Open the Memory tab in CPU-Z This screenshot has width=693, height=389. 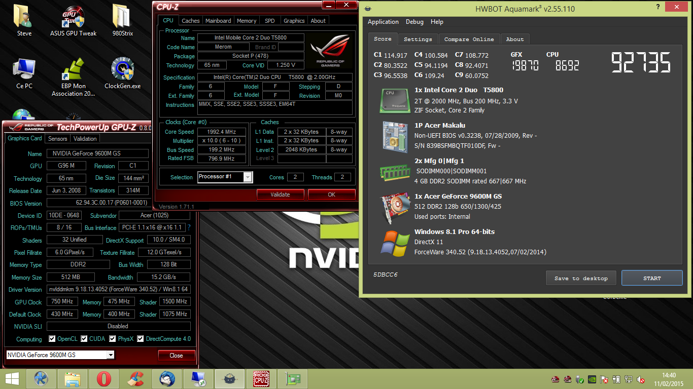247,21
